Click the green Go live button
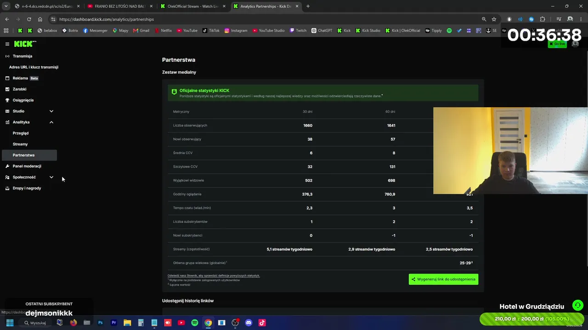 point(557,44)
